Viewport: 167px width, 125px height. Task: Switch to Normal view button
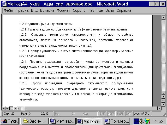tap(3, 108)
